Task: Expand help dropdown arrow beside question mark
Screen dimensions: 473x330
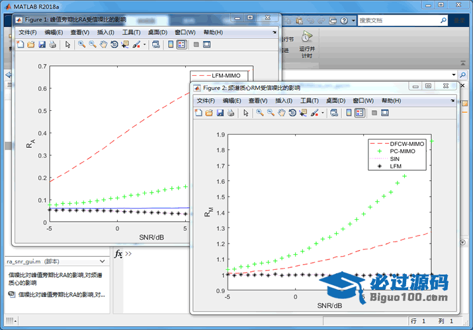Action: [353, 20]
